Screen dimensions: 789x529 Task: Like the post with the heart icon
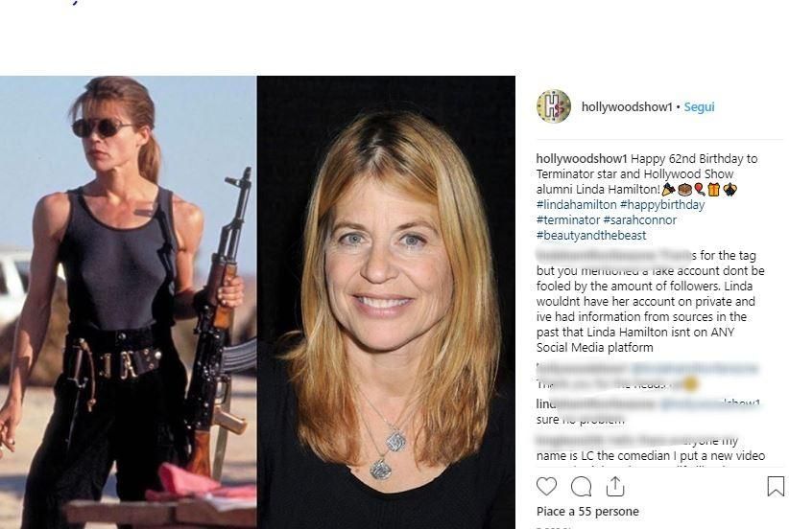coord(546,486)
